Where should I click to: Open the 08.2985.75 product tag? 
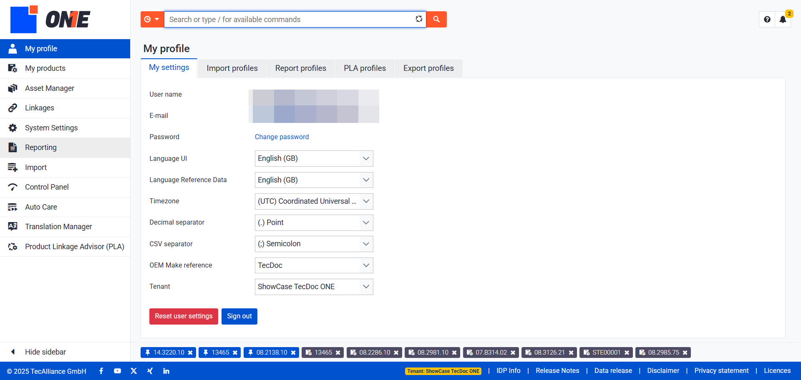(x=664, y=352)
